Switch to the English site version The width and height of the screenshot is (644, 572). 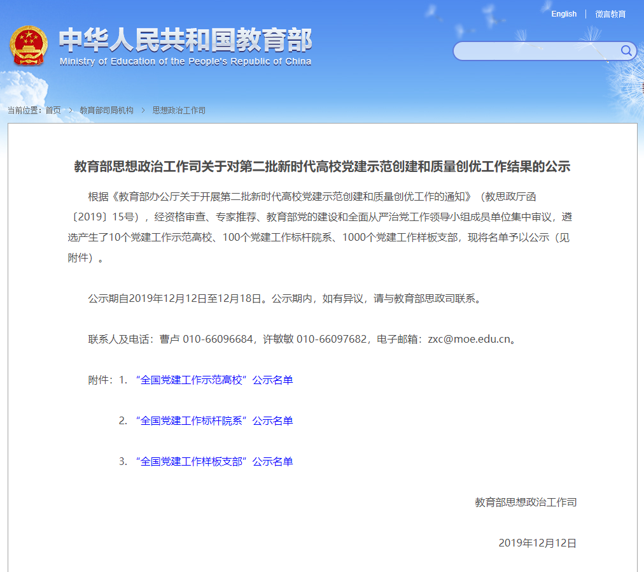(x=564, y=14)
